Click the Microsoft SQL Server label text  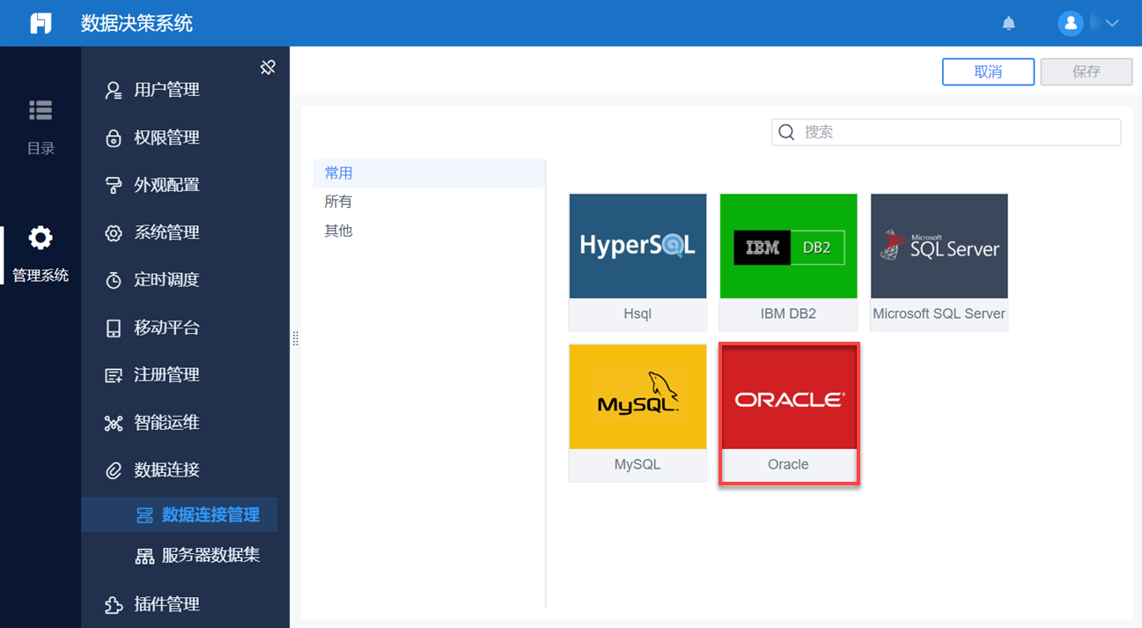tap(939, 314)
